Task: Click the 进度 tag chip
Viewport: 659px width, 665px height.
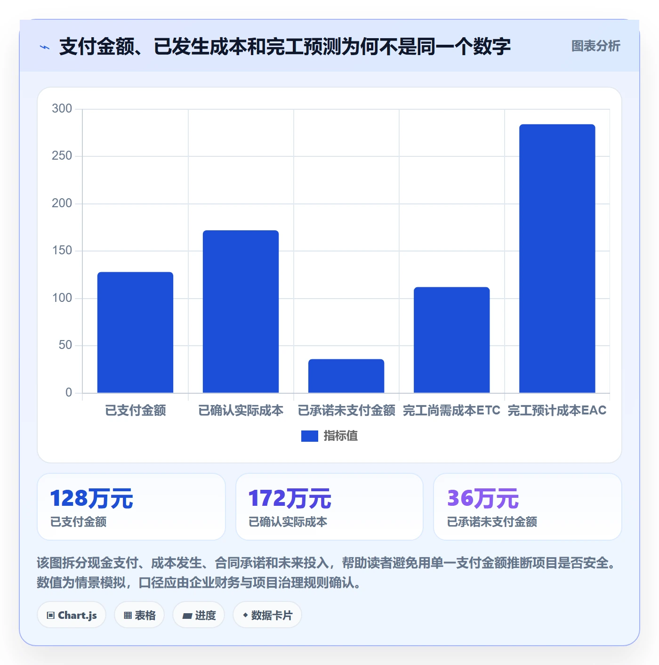Action: coord(199,615)
